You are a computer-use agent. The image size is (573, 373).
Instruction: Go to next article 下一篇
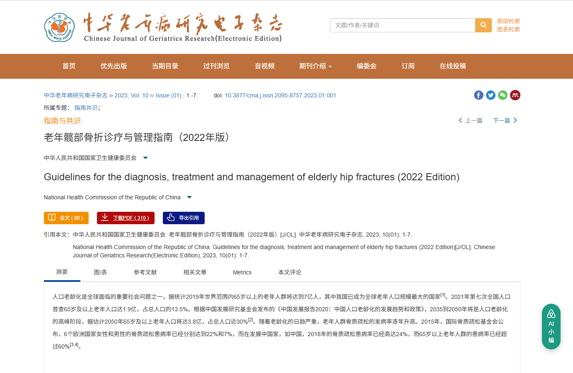pyautogui.click(x=505, y=121)
